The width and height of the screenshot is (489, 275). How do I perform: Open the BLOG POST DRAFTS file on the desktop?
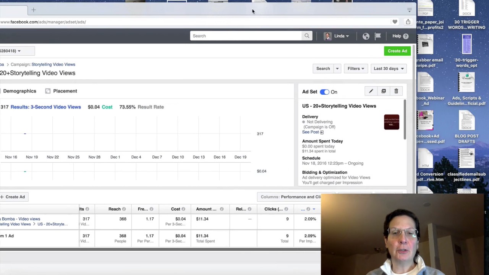point(466,127)
